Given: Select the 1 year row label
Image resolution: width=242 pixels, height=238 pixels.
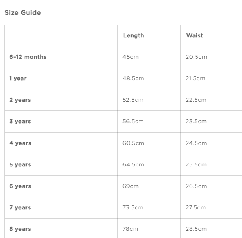Looking at the screenshot, I should point(18,78).
